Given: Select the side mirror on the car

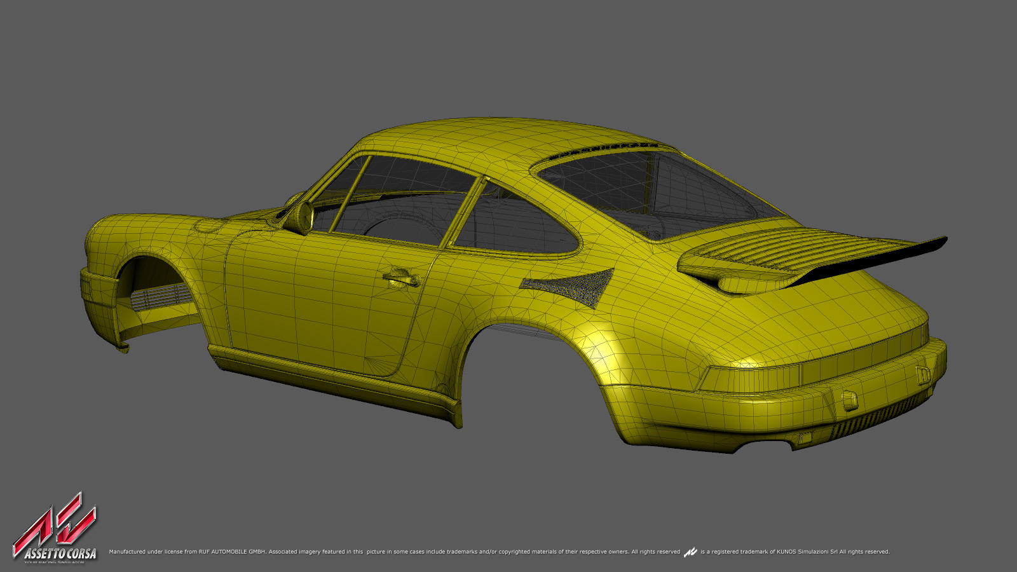Looking at the screenshot, I should tap(299, 216).
